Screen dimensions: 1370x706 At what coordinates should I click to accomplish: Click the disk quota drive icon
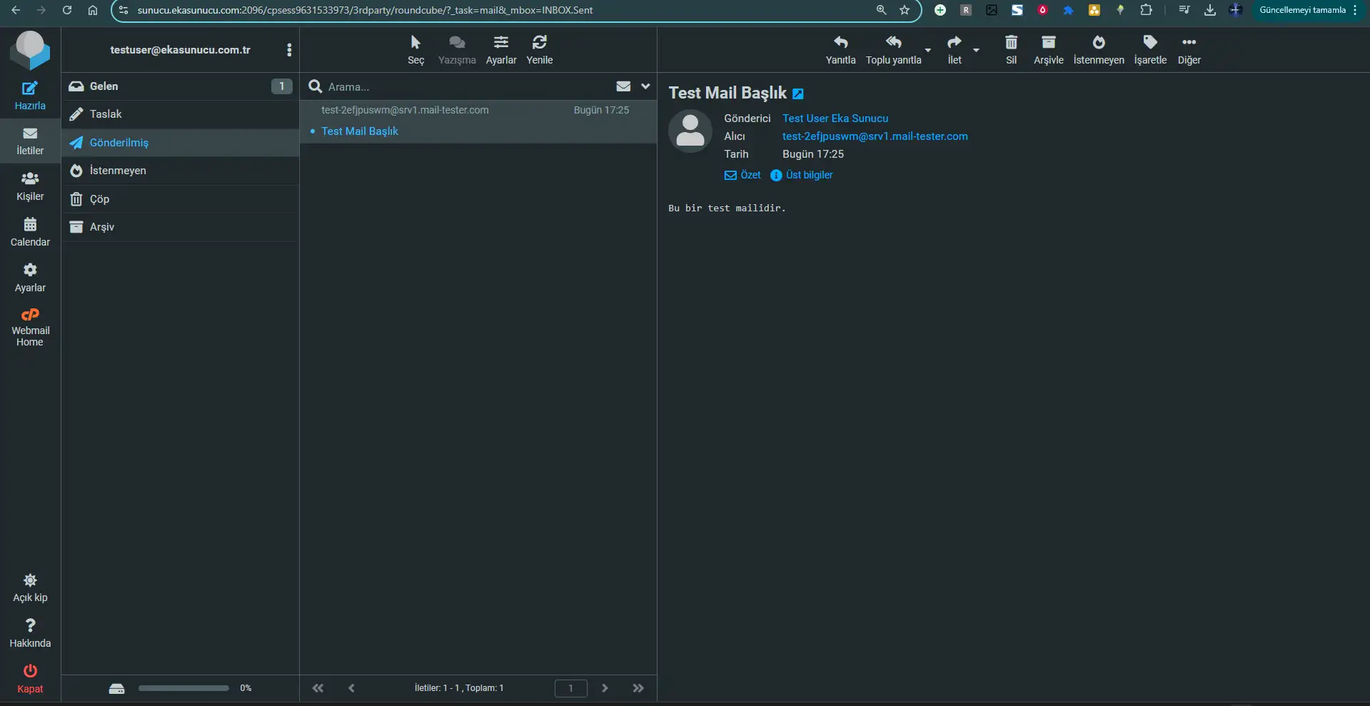(x=117, y=688)
